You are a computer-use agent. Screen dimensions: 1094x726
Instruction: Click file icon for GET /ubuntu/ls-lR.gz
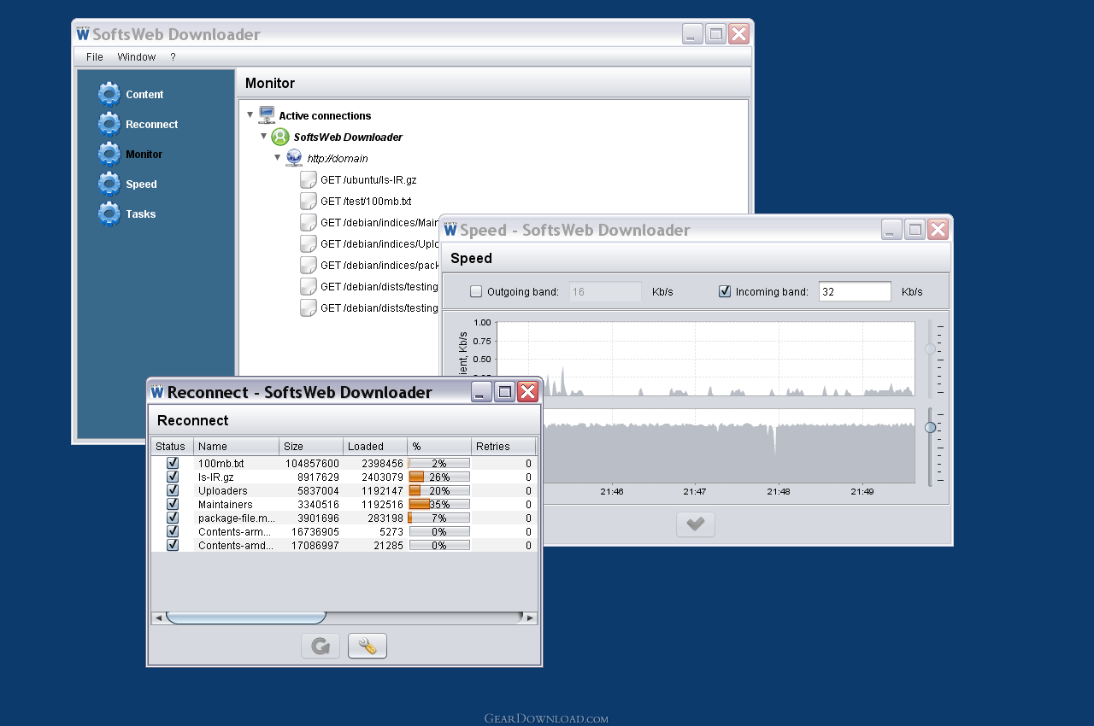[309, 179]
